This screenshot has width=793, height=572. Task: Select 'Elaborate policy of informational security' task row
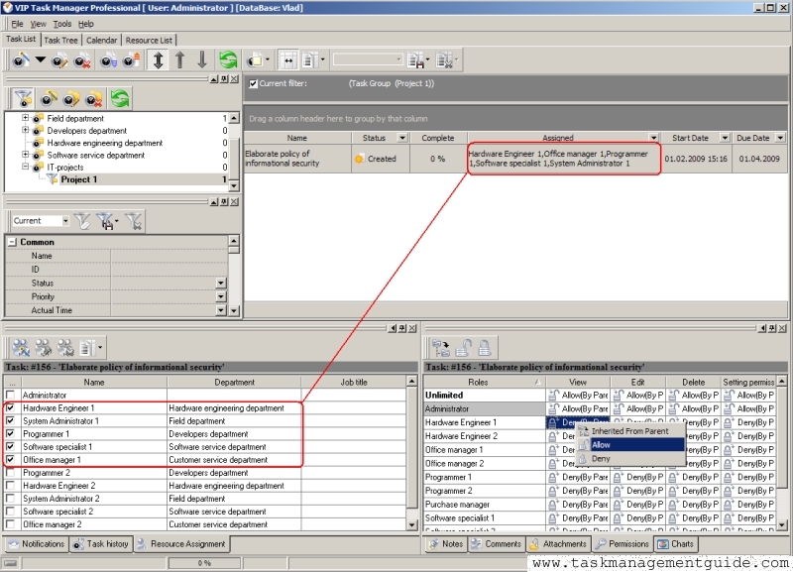[515, 159]
